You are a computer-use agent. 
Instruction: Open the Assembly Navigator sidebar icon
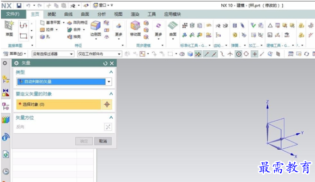[6, 79]
